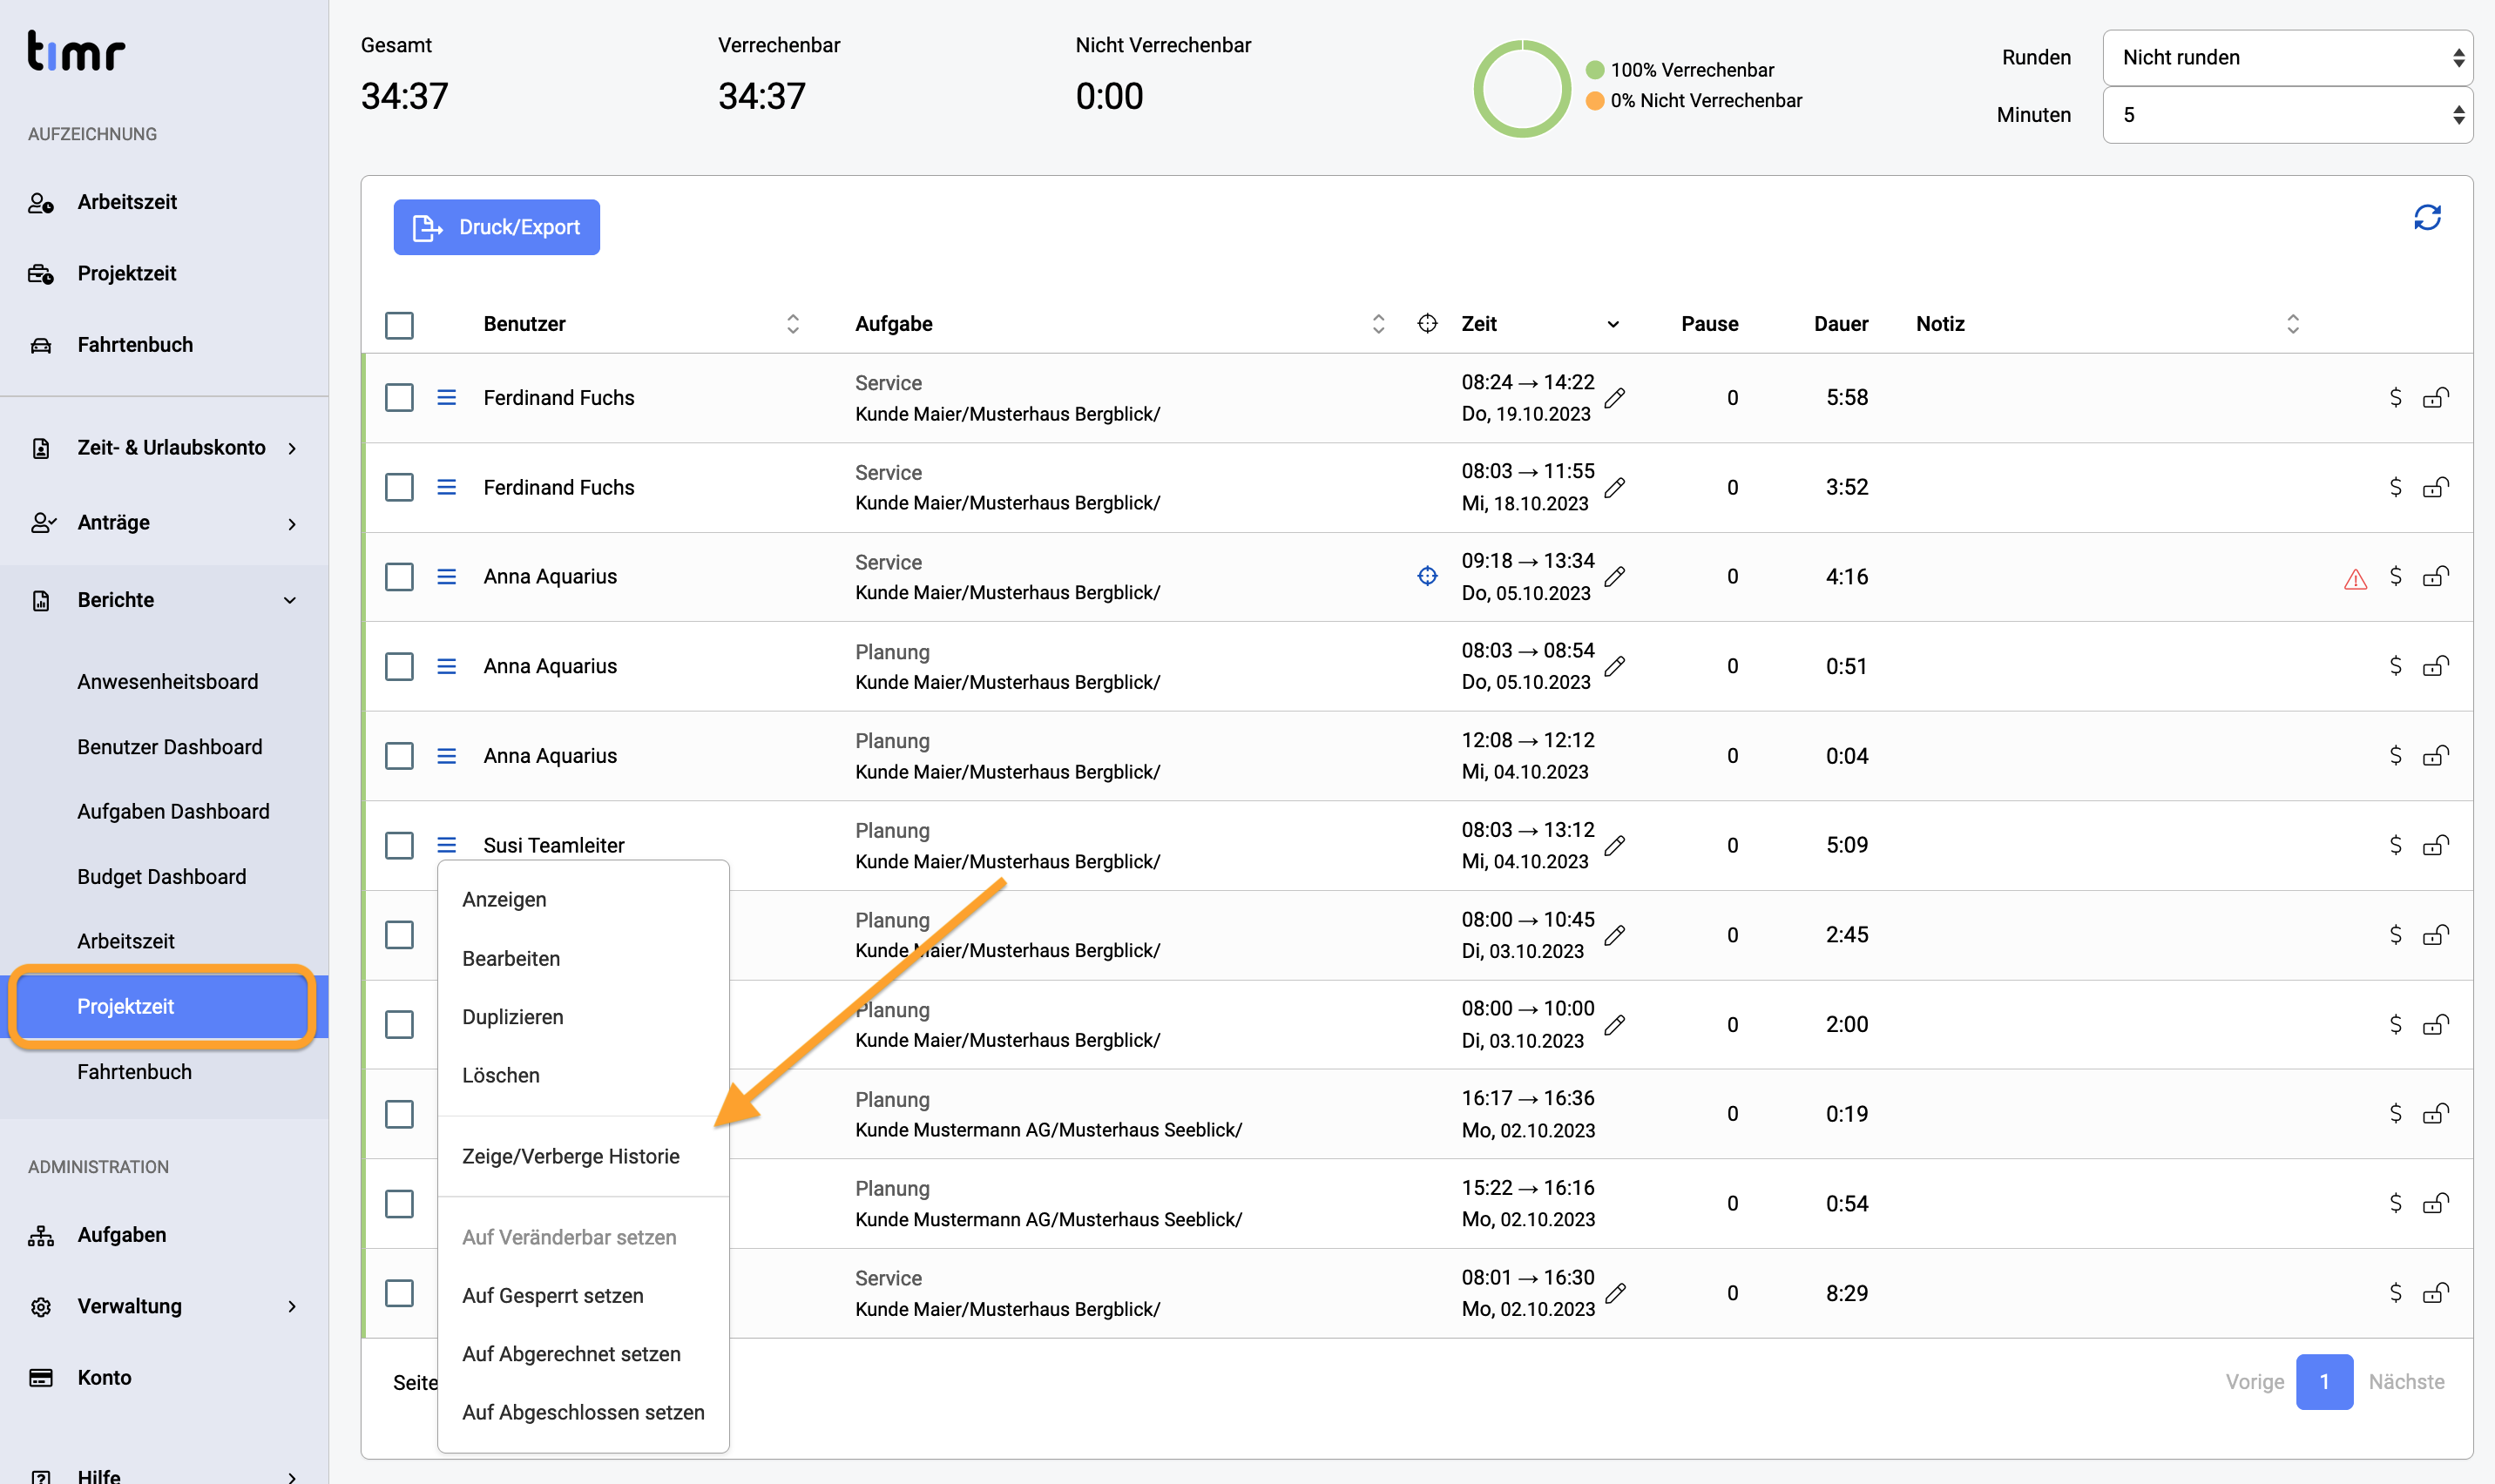Screen dimensions: 2495x1484
Task: Open row menu for Anna Aquarius 0:51 entry
Action: pos(447,666)
